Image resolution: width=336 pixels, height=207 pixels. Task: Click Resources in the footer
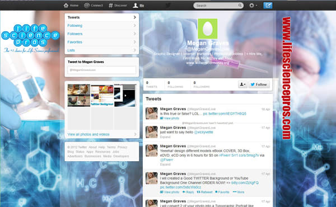click(x=102, y=152)
